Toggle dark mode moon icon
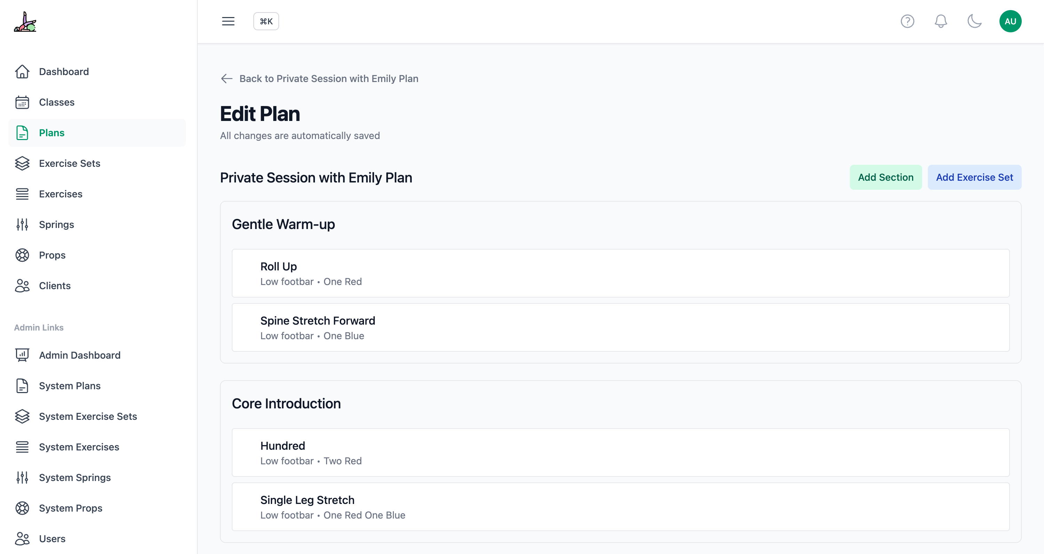The width and height of the screenshot is (1044, 554). pos(974,22)
